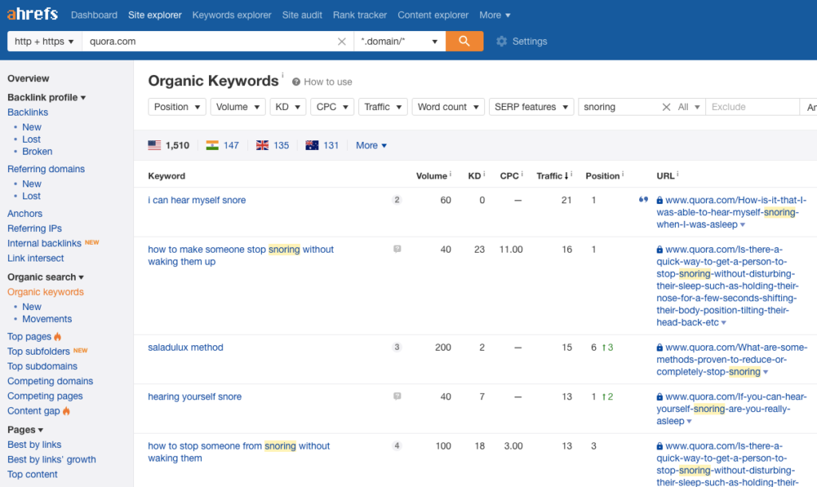Open Keywords explorer tab

(232, 15)
